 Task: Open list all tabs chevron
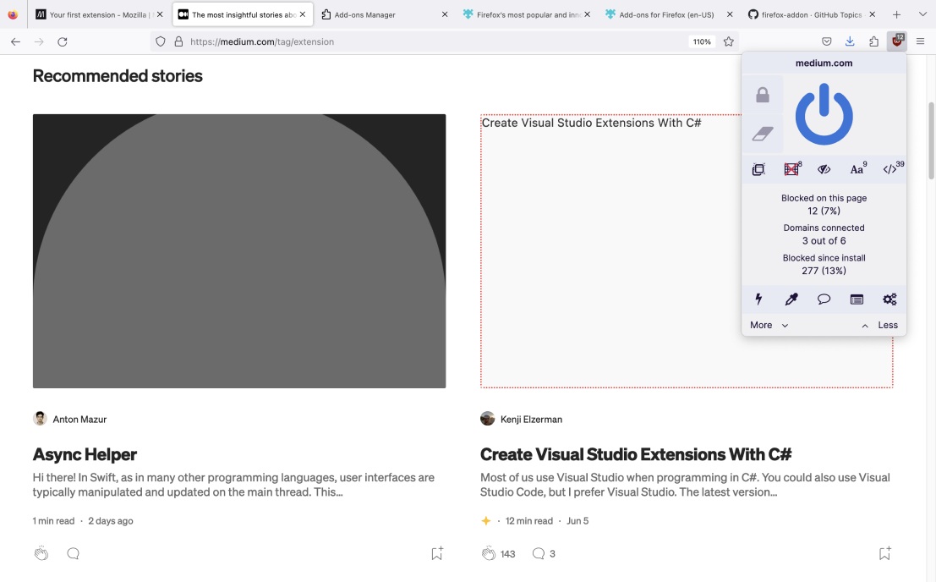point(922,14)
